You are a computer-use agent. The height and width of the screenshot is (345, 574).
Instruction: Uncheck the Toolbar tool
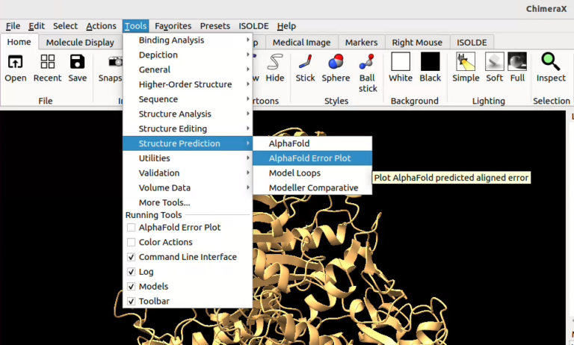[x=131, y=302]
